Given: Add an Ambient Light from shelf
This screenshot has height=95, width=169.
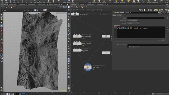Looking at the screenshot, I should pos(155,1).
